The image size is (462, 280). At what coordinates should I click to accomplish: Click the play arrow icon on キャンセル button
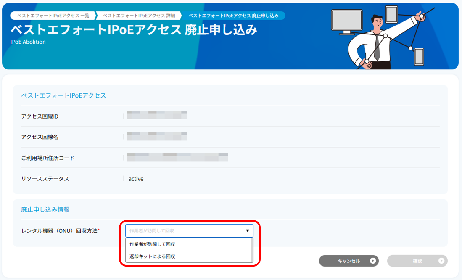pyautogui.click(x=373, y=261)
